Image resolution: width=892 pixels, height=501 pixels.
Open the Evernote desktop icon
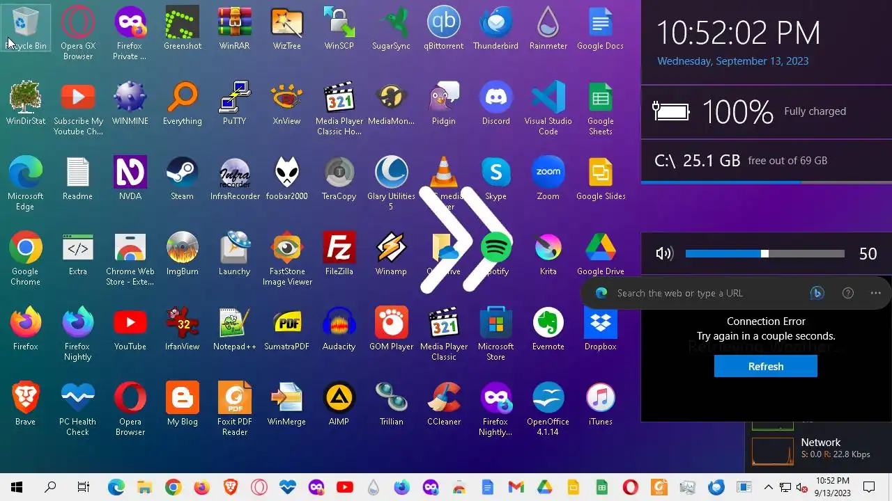coord(548,329)
